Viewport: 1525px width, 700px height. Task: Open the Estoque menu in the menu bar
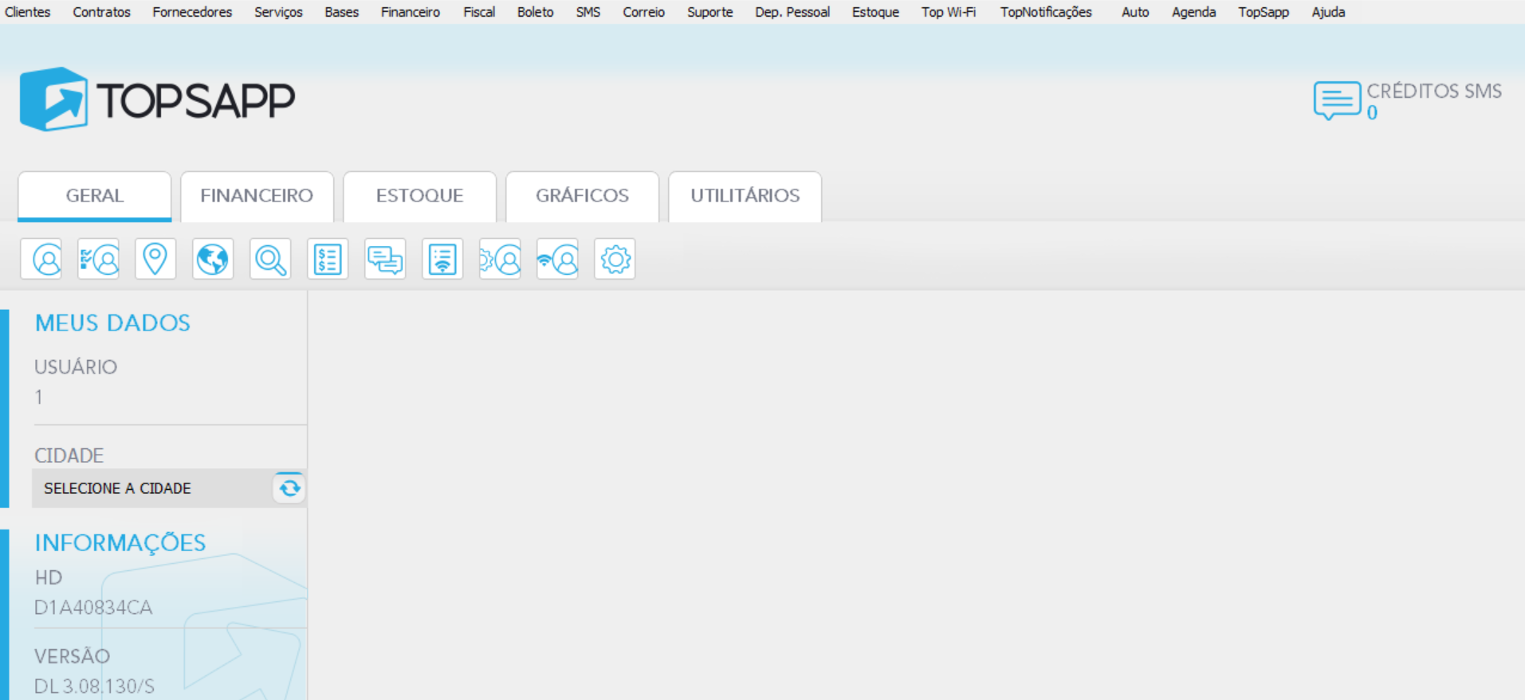(875, 12)
